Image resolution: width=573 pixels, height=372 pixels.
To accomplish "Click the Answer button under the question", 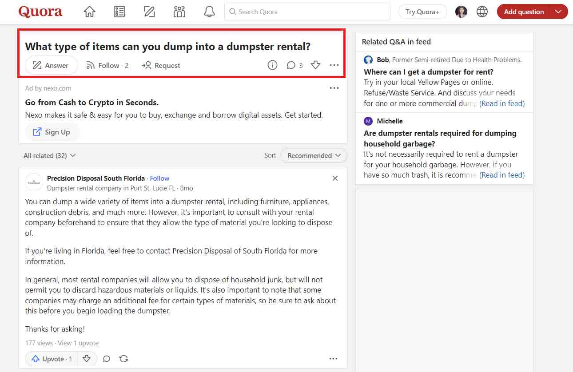I will (x=51, y=65).
